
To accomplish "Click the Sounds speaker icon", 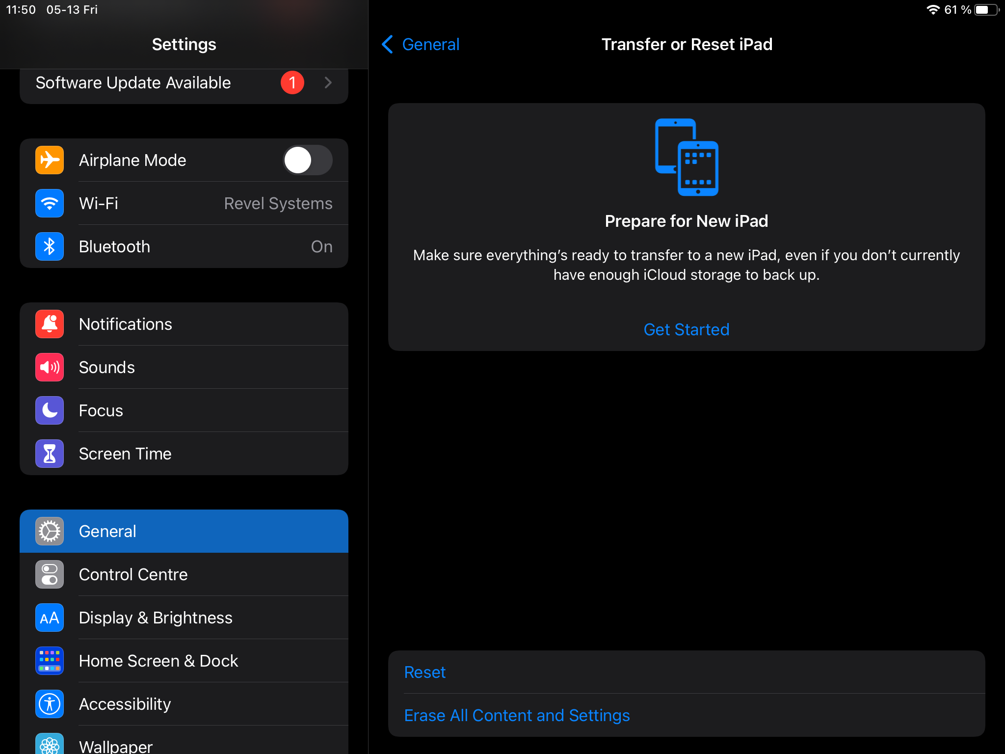I will (x=49, y=367).
